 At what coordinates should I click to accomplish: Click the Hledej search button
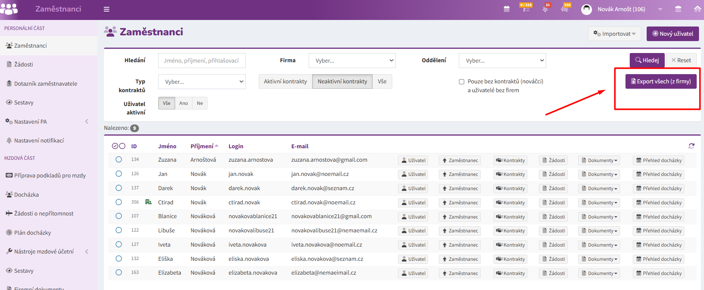647,60
